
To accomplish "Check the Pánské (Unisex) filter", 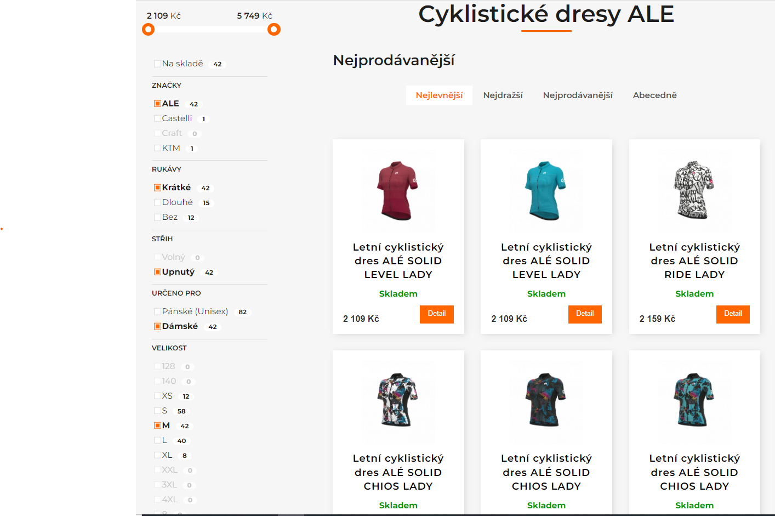I will click(157, 311).
